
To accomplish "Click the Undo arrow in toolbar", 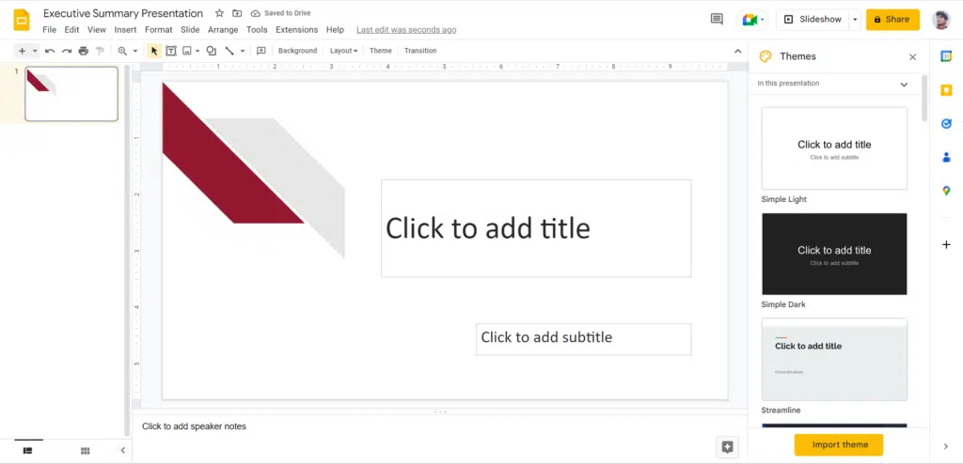I will (x=50, y=51).
